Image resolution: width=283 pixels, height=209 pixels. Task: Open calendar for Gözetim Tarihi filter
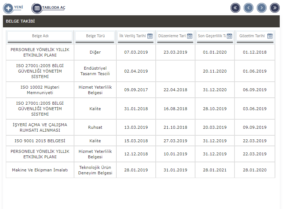coord(270,36)
